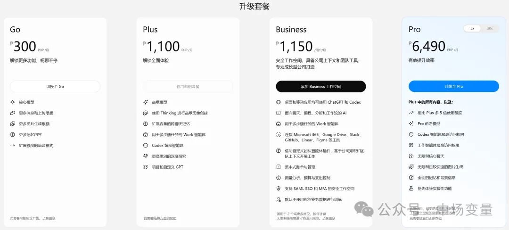Click the sparkle icon beside 核心模型
This screenshot has height=230, width=509.
tap(13, 102)
